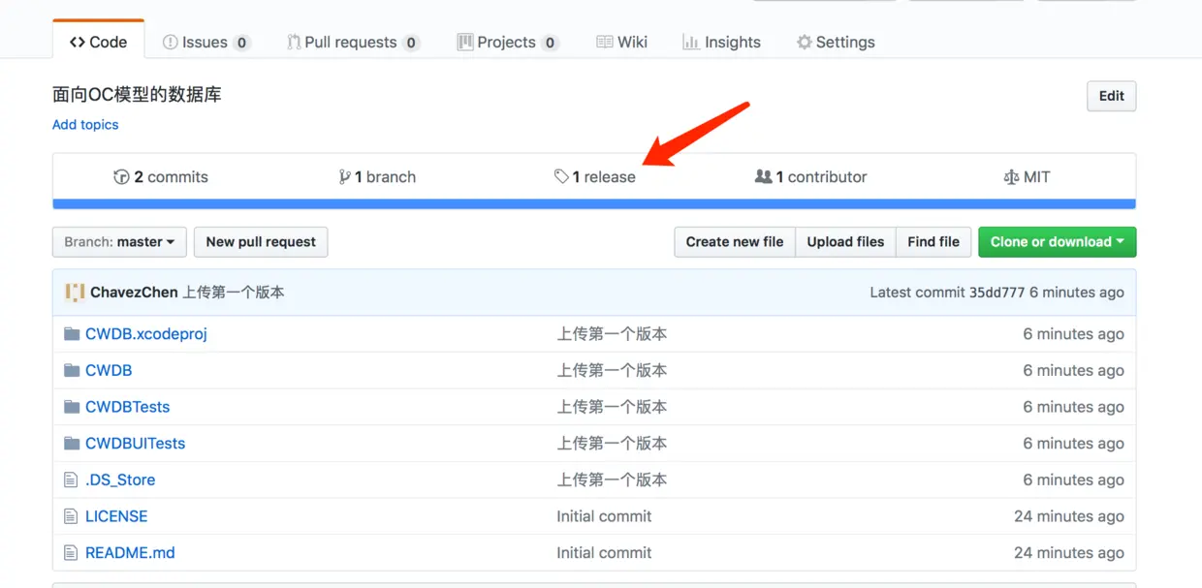
Task: Click the Code tab brackets icon
Action: pos(78,43)
